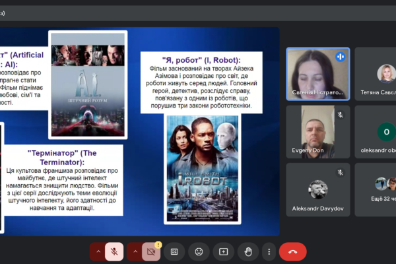Click the 'Evgeny Don' name label

pyautogui.click(x=308, y=150)
